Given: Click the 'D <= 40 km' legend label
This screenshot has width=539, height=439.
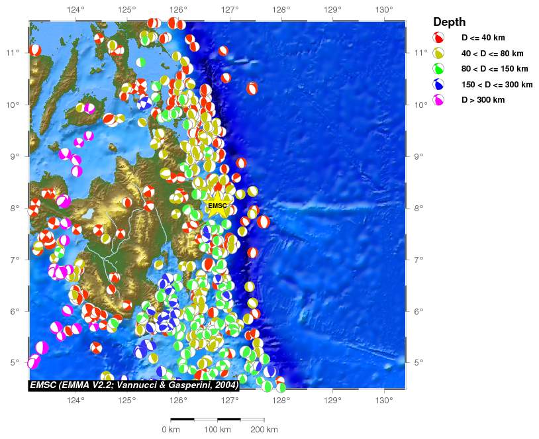Looking at the screenshot, I should coord(483,38).
